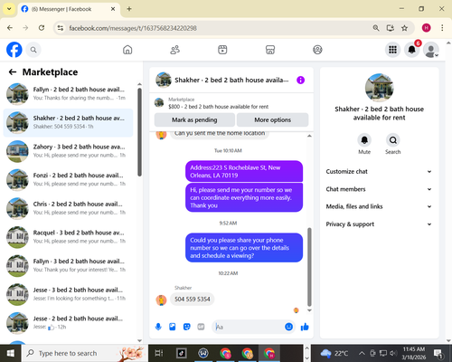Click the address message bubble
Viewport: 452px width, 362px height.
244,171
